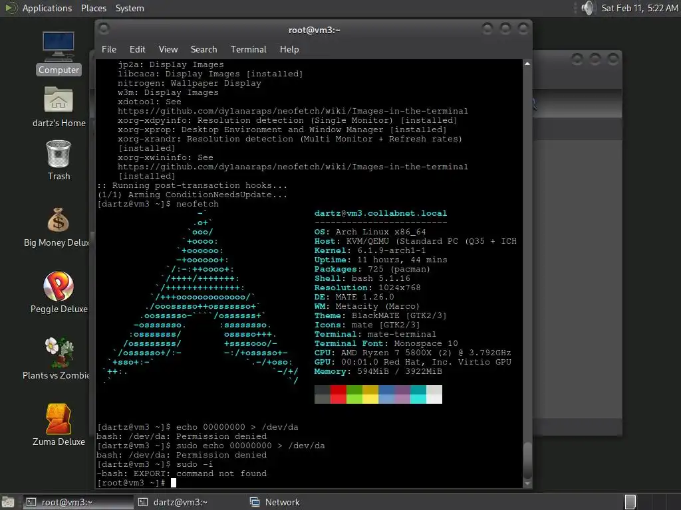
Task: Click the 'Resolution: 1024x768' line
Action: (367, 288)
